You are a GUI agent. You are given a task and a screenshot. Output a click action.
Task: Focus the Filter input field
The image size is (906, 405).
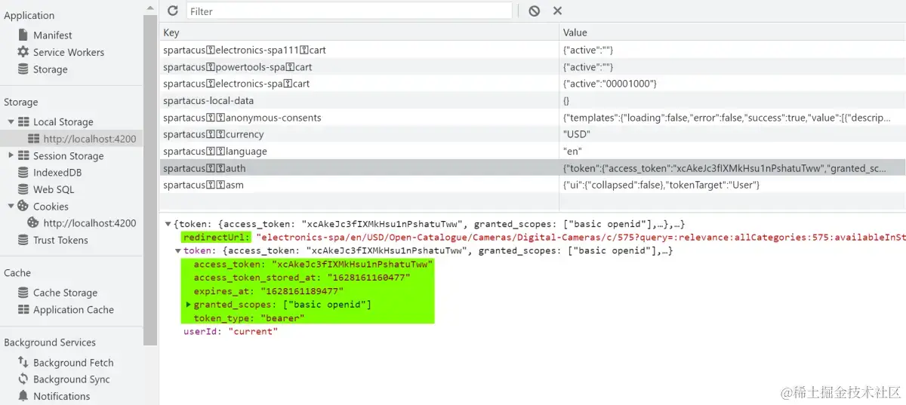350,11
